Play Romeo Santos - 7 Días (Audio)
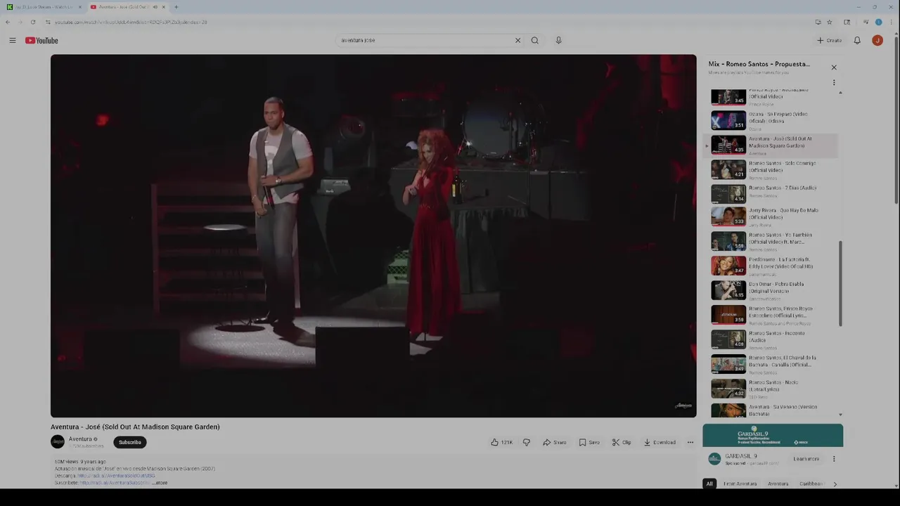This screenshot has width=900, height=506. pos(772,193)
